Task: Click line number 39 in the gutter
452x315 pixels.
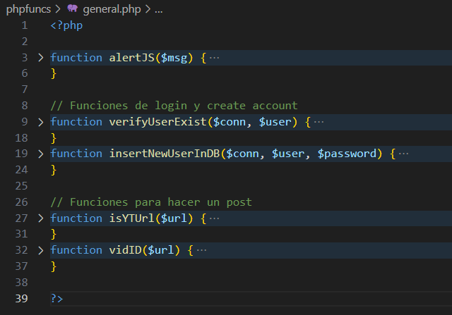Action: (21, 299)
